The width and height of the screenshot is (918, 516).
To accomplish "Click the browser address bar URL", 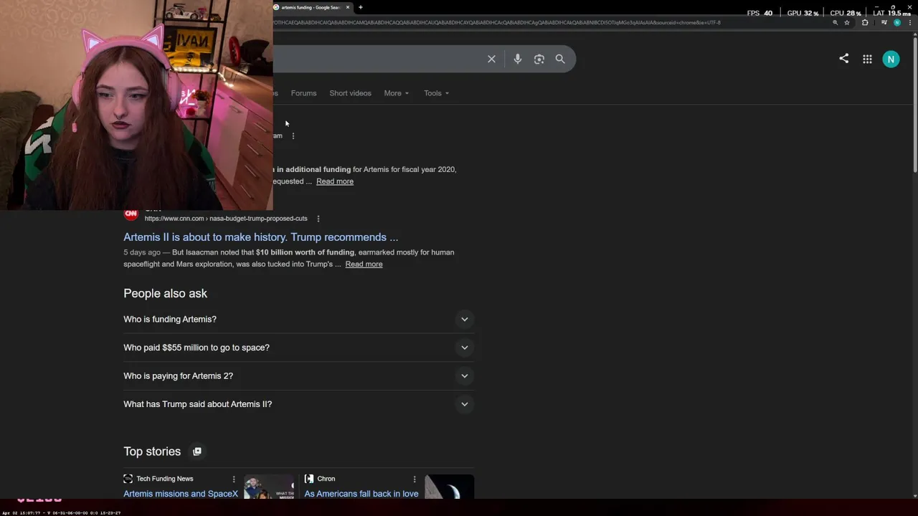I will click(495, 22).
